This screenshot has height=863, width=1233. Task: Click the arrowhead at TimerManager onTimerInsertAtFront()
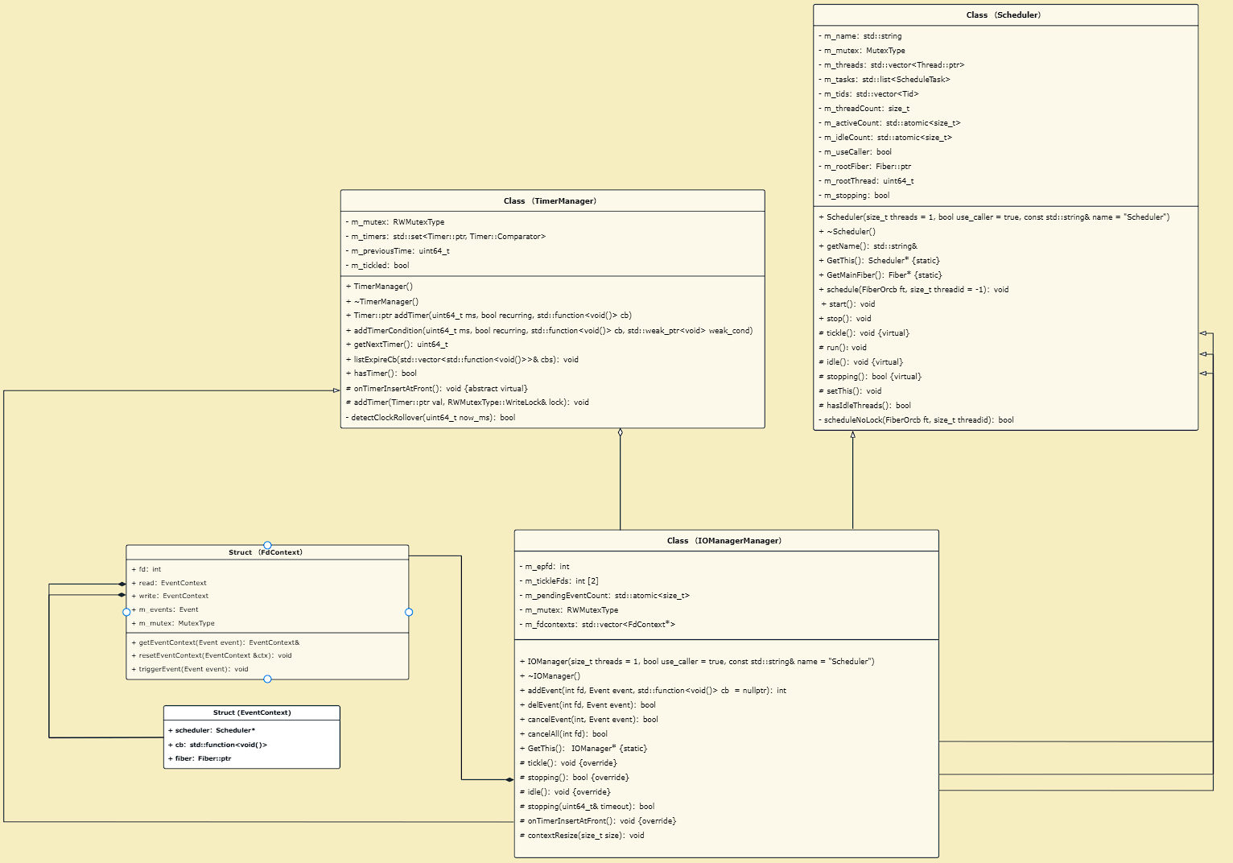pyautogui.click(x=336, y=390)
